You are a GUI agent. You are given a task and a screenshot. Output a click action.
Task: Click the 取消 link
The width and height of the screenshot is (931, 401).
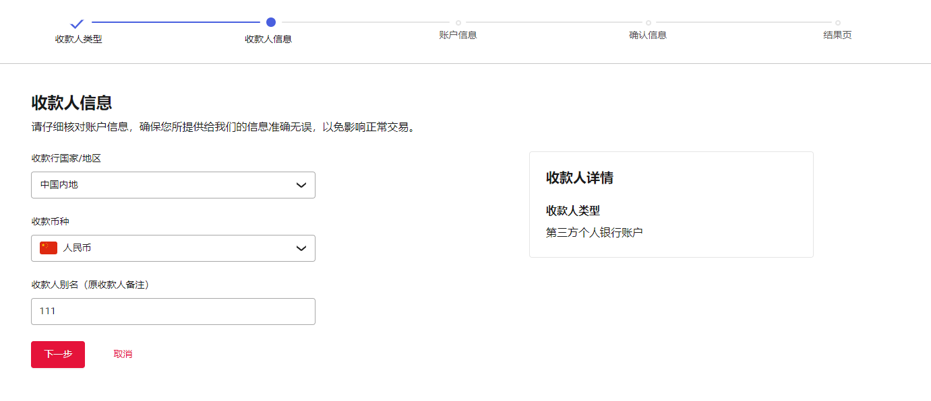point(123,354)
